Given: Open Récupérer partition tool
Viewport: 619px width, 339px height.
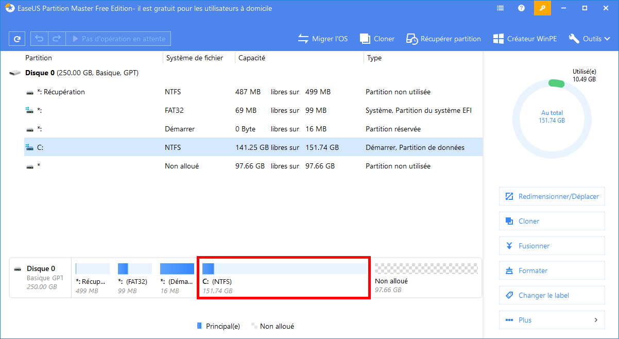Looking at the screenshot, I should point(443,39).
